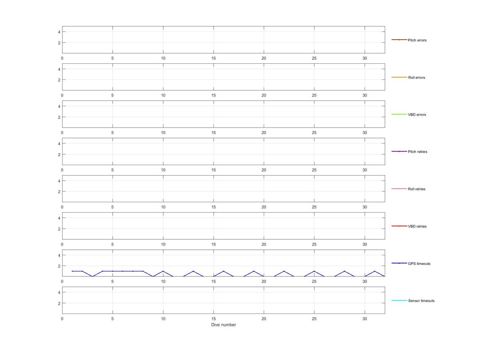
Task: Select the GPS timeouts peak at dive 10
Action: [x=163, y=271]
